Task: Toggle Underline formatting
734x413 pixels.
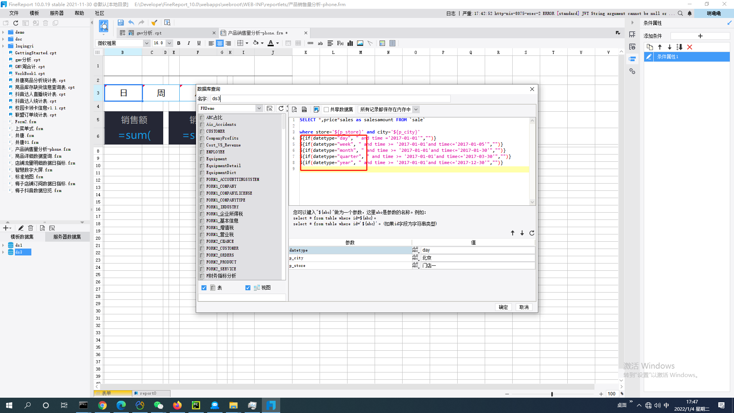Action: tap(199, 43)
